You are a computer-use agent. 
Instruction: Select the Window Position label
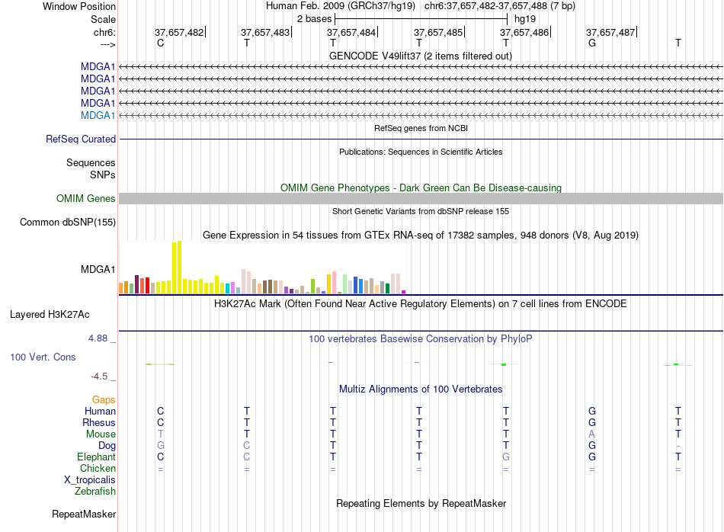[x=79, y=6]
